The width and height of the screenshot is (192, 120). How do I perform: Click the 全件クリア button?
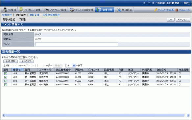pos(26,61)
